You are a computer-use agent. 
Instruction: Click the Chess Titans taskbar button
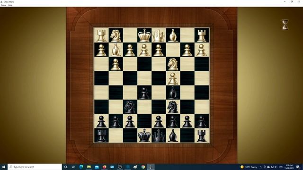pos(151,167)
